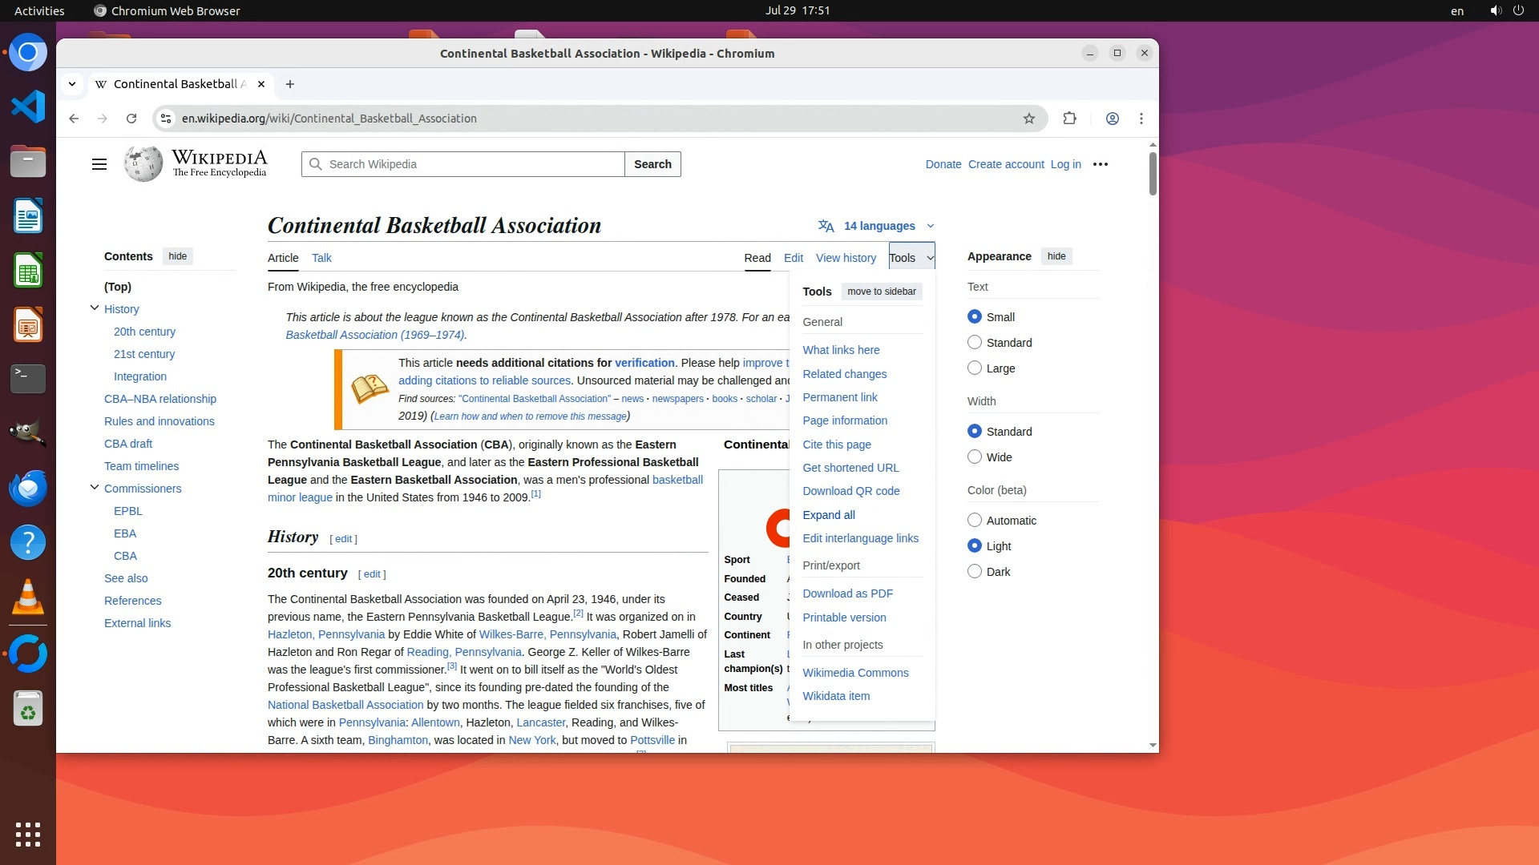Bookmark this page with star icon
1539x865 pixels.
pos(1029,119)
